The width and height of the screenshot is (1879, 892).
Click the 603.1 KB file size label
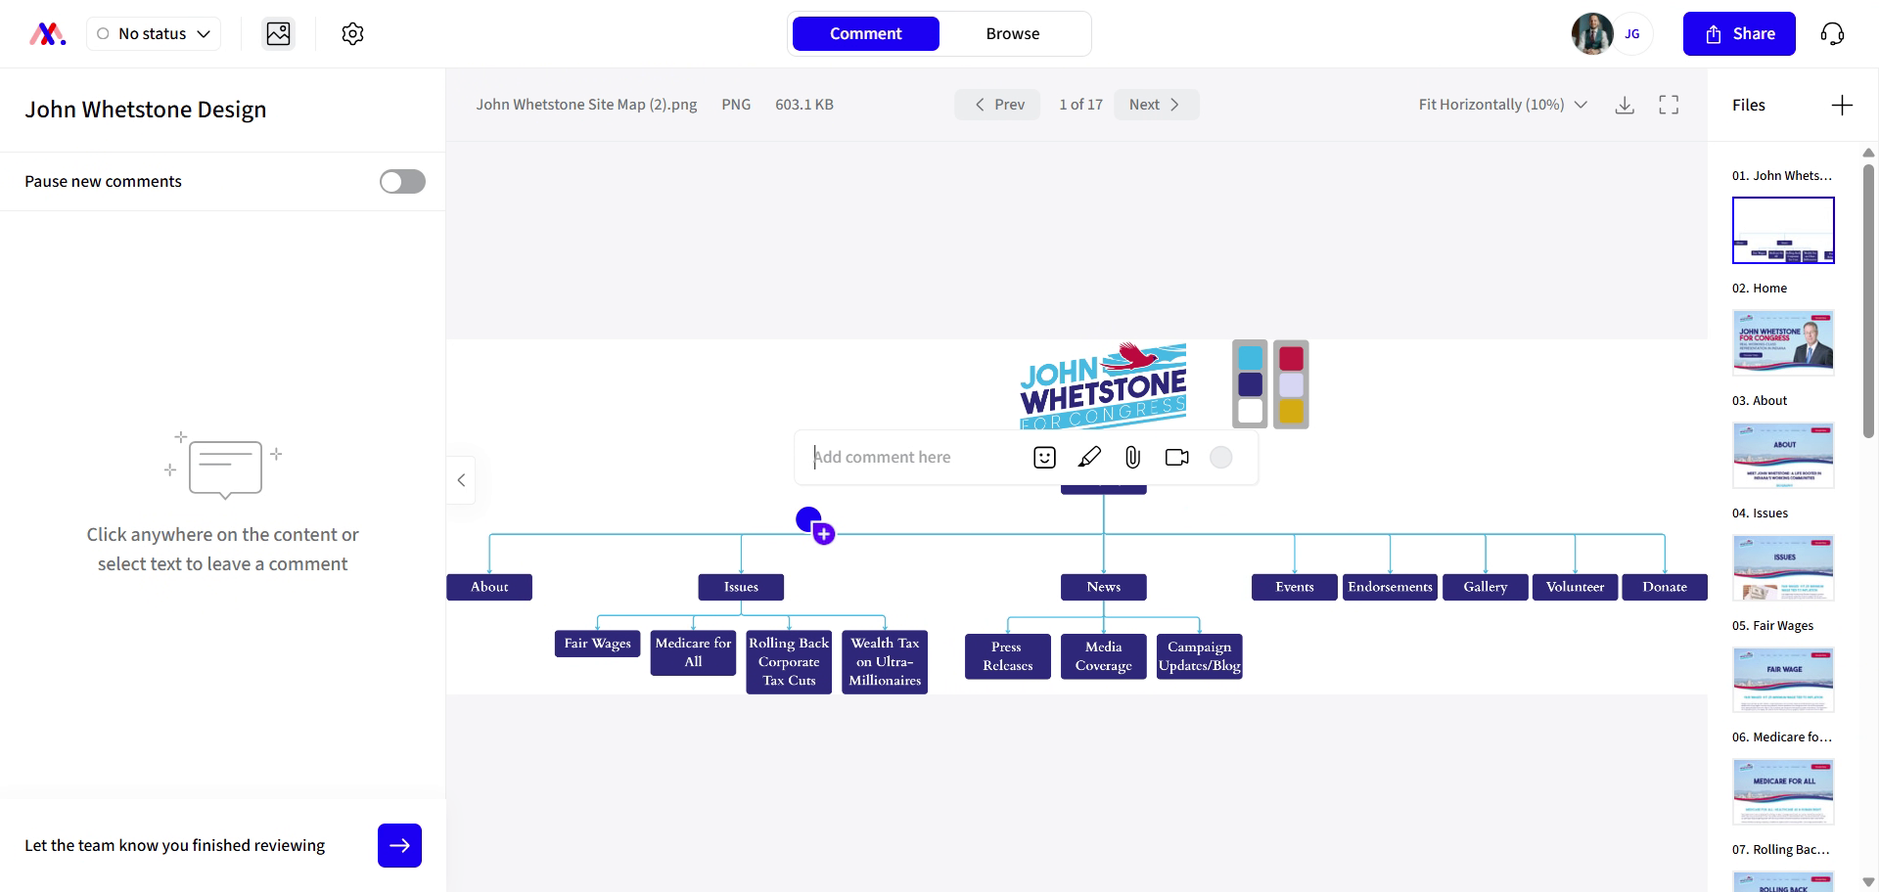click(x=804, y=105)
